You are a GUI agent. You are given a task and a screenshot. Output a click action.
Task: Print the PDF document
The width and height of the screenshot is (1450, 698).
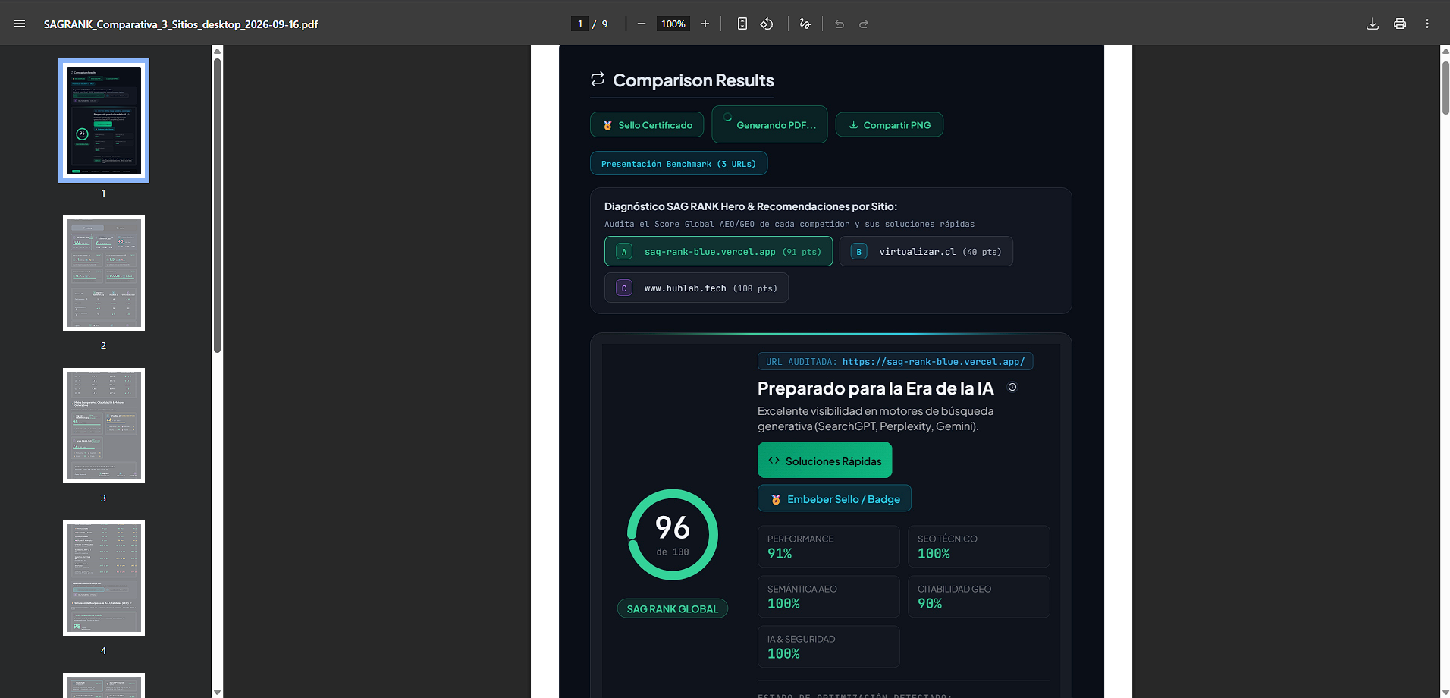pyautogui.click(x=1400, y=24)
